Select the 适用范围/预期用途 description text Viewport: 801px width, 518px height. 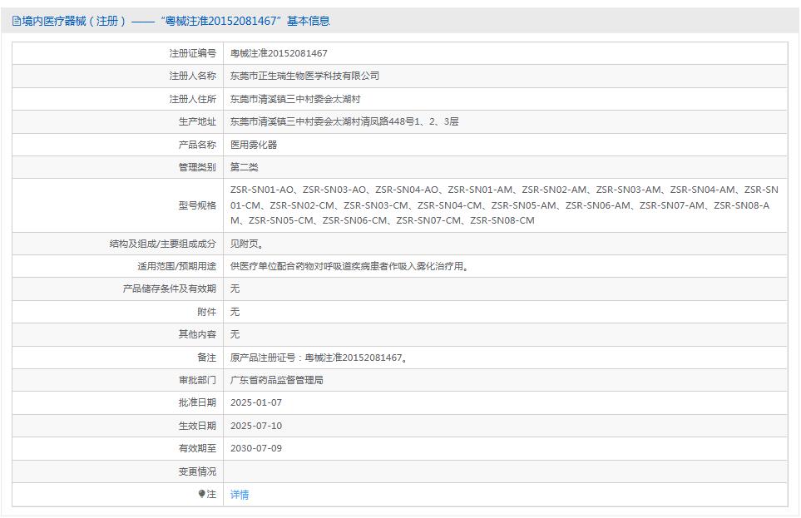[x=349, y=266]
